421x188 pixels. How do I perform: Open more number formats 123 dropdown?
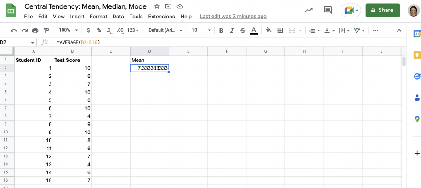[x=133, y=30]
